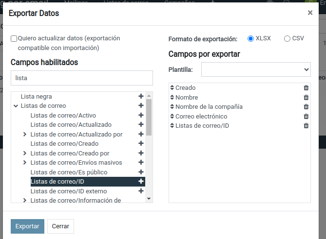
Task: Click plus icon next to Listas de correo/Activo
Action: [x=141, y=115]
